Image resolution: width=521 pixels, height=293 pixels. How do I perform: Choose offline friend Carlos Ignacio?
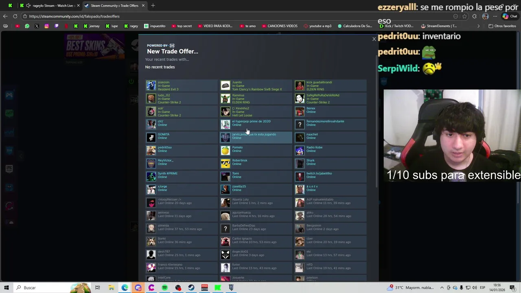(x=256, y=242)
